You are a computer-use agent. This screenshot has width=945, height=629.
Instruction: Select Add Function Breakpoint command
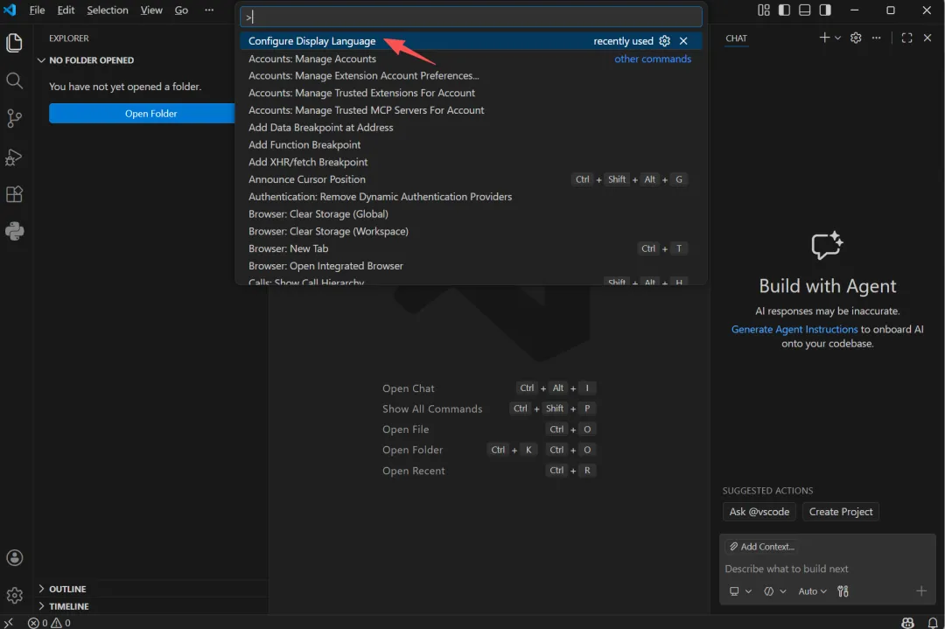tap(471, 144)
